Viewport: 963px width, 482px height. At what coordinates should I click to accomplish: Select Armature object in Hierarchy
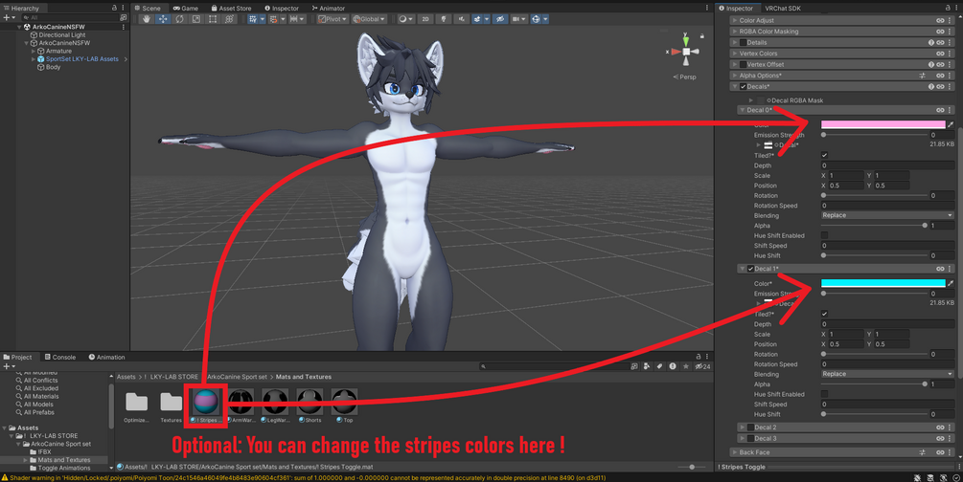click(x=59, y=51)
